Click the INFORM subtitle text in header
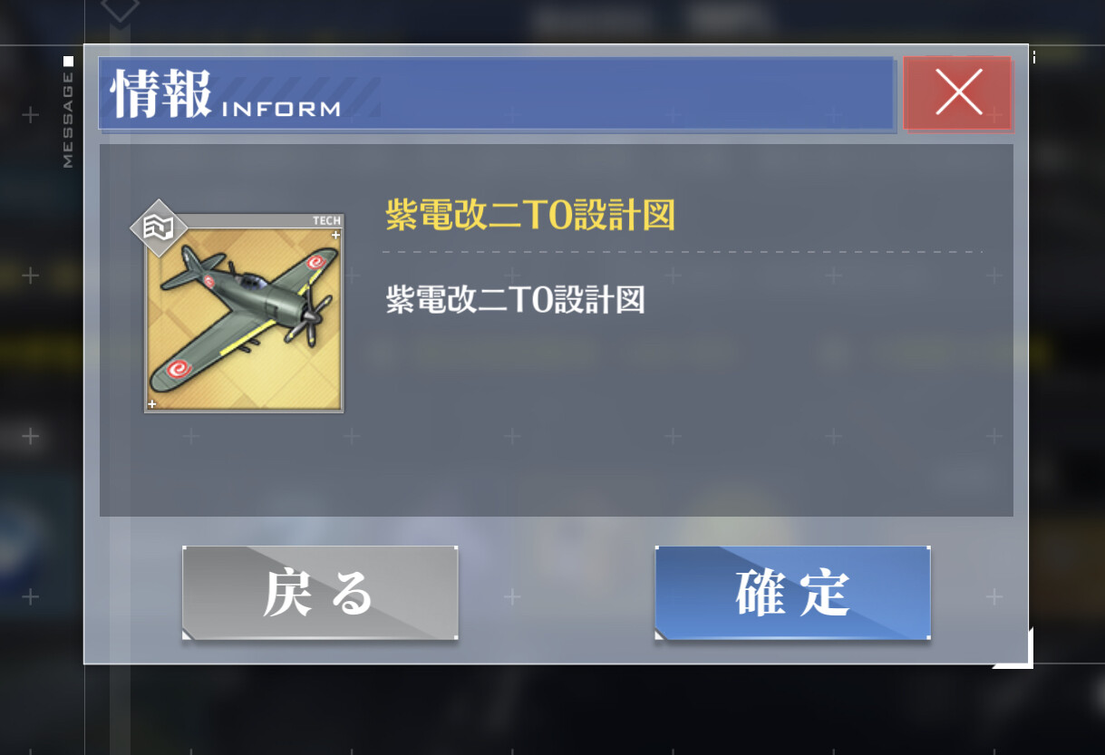Viewport: 1105px width, 755px height. [x=281, y=110]
